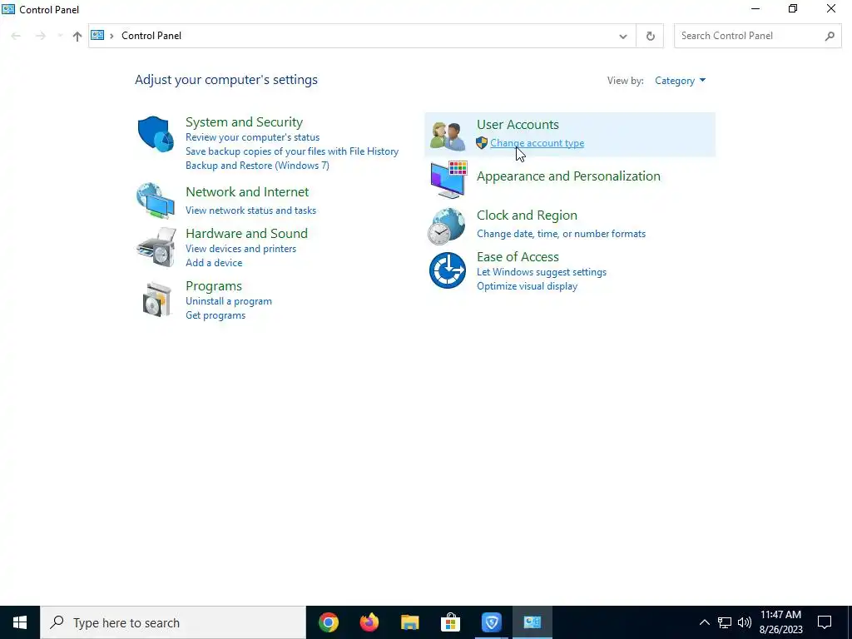Open Clock and Region heading

coord(527,215)
